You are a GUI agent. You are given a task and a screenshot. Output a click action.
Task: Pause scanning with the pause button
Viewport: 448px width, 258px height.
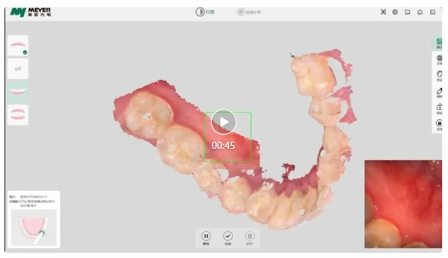point(206,237)
